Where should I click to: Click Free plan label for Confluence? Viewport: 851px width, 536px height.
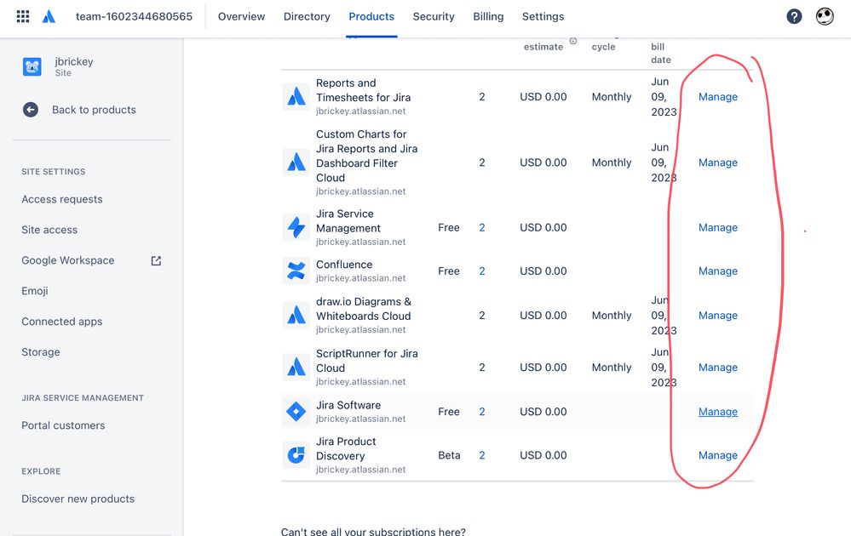(449, 271)
